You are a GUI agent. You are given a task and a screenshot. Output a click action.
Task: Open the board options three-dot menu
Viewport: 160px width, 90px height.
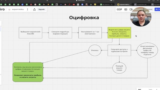click(x=27, y=9)
